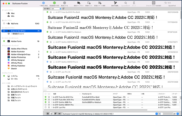Open the システム fonts entry

point(14,76)
